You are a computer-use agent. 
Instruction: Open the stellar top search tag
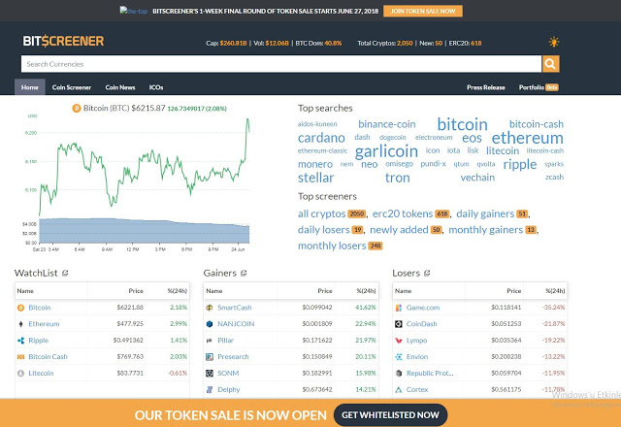coord(315,178)
